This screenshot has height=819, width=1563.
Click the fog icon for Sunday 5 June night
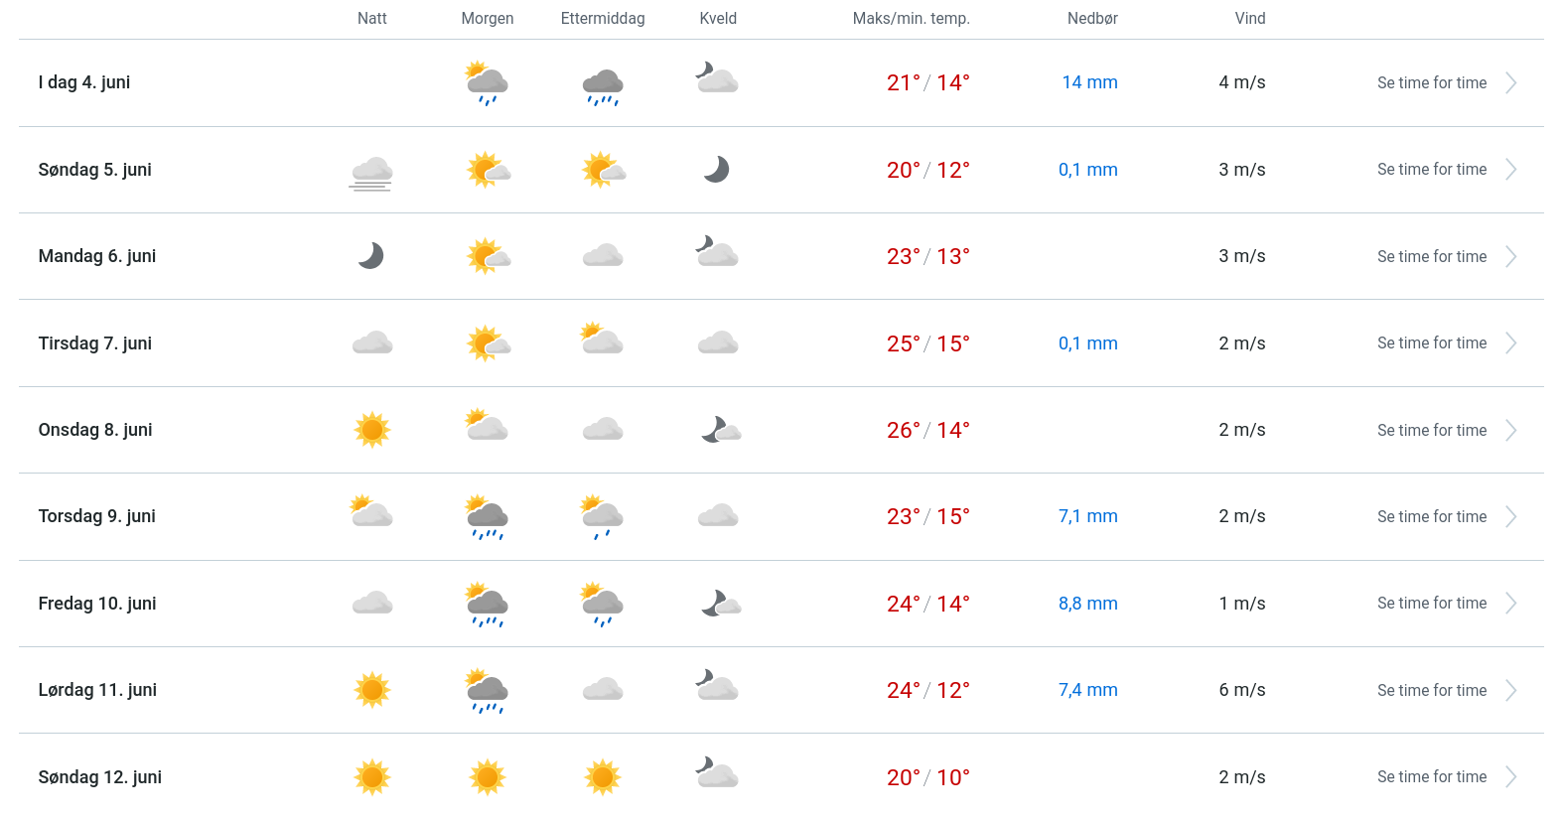pyautogui.click(x=371, y=172)
